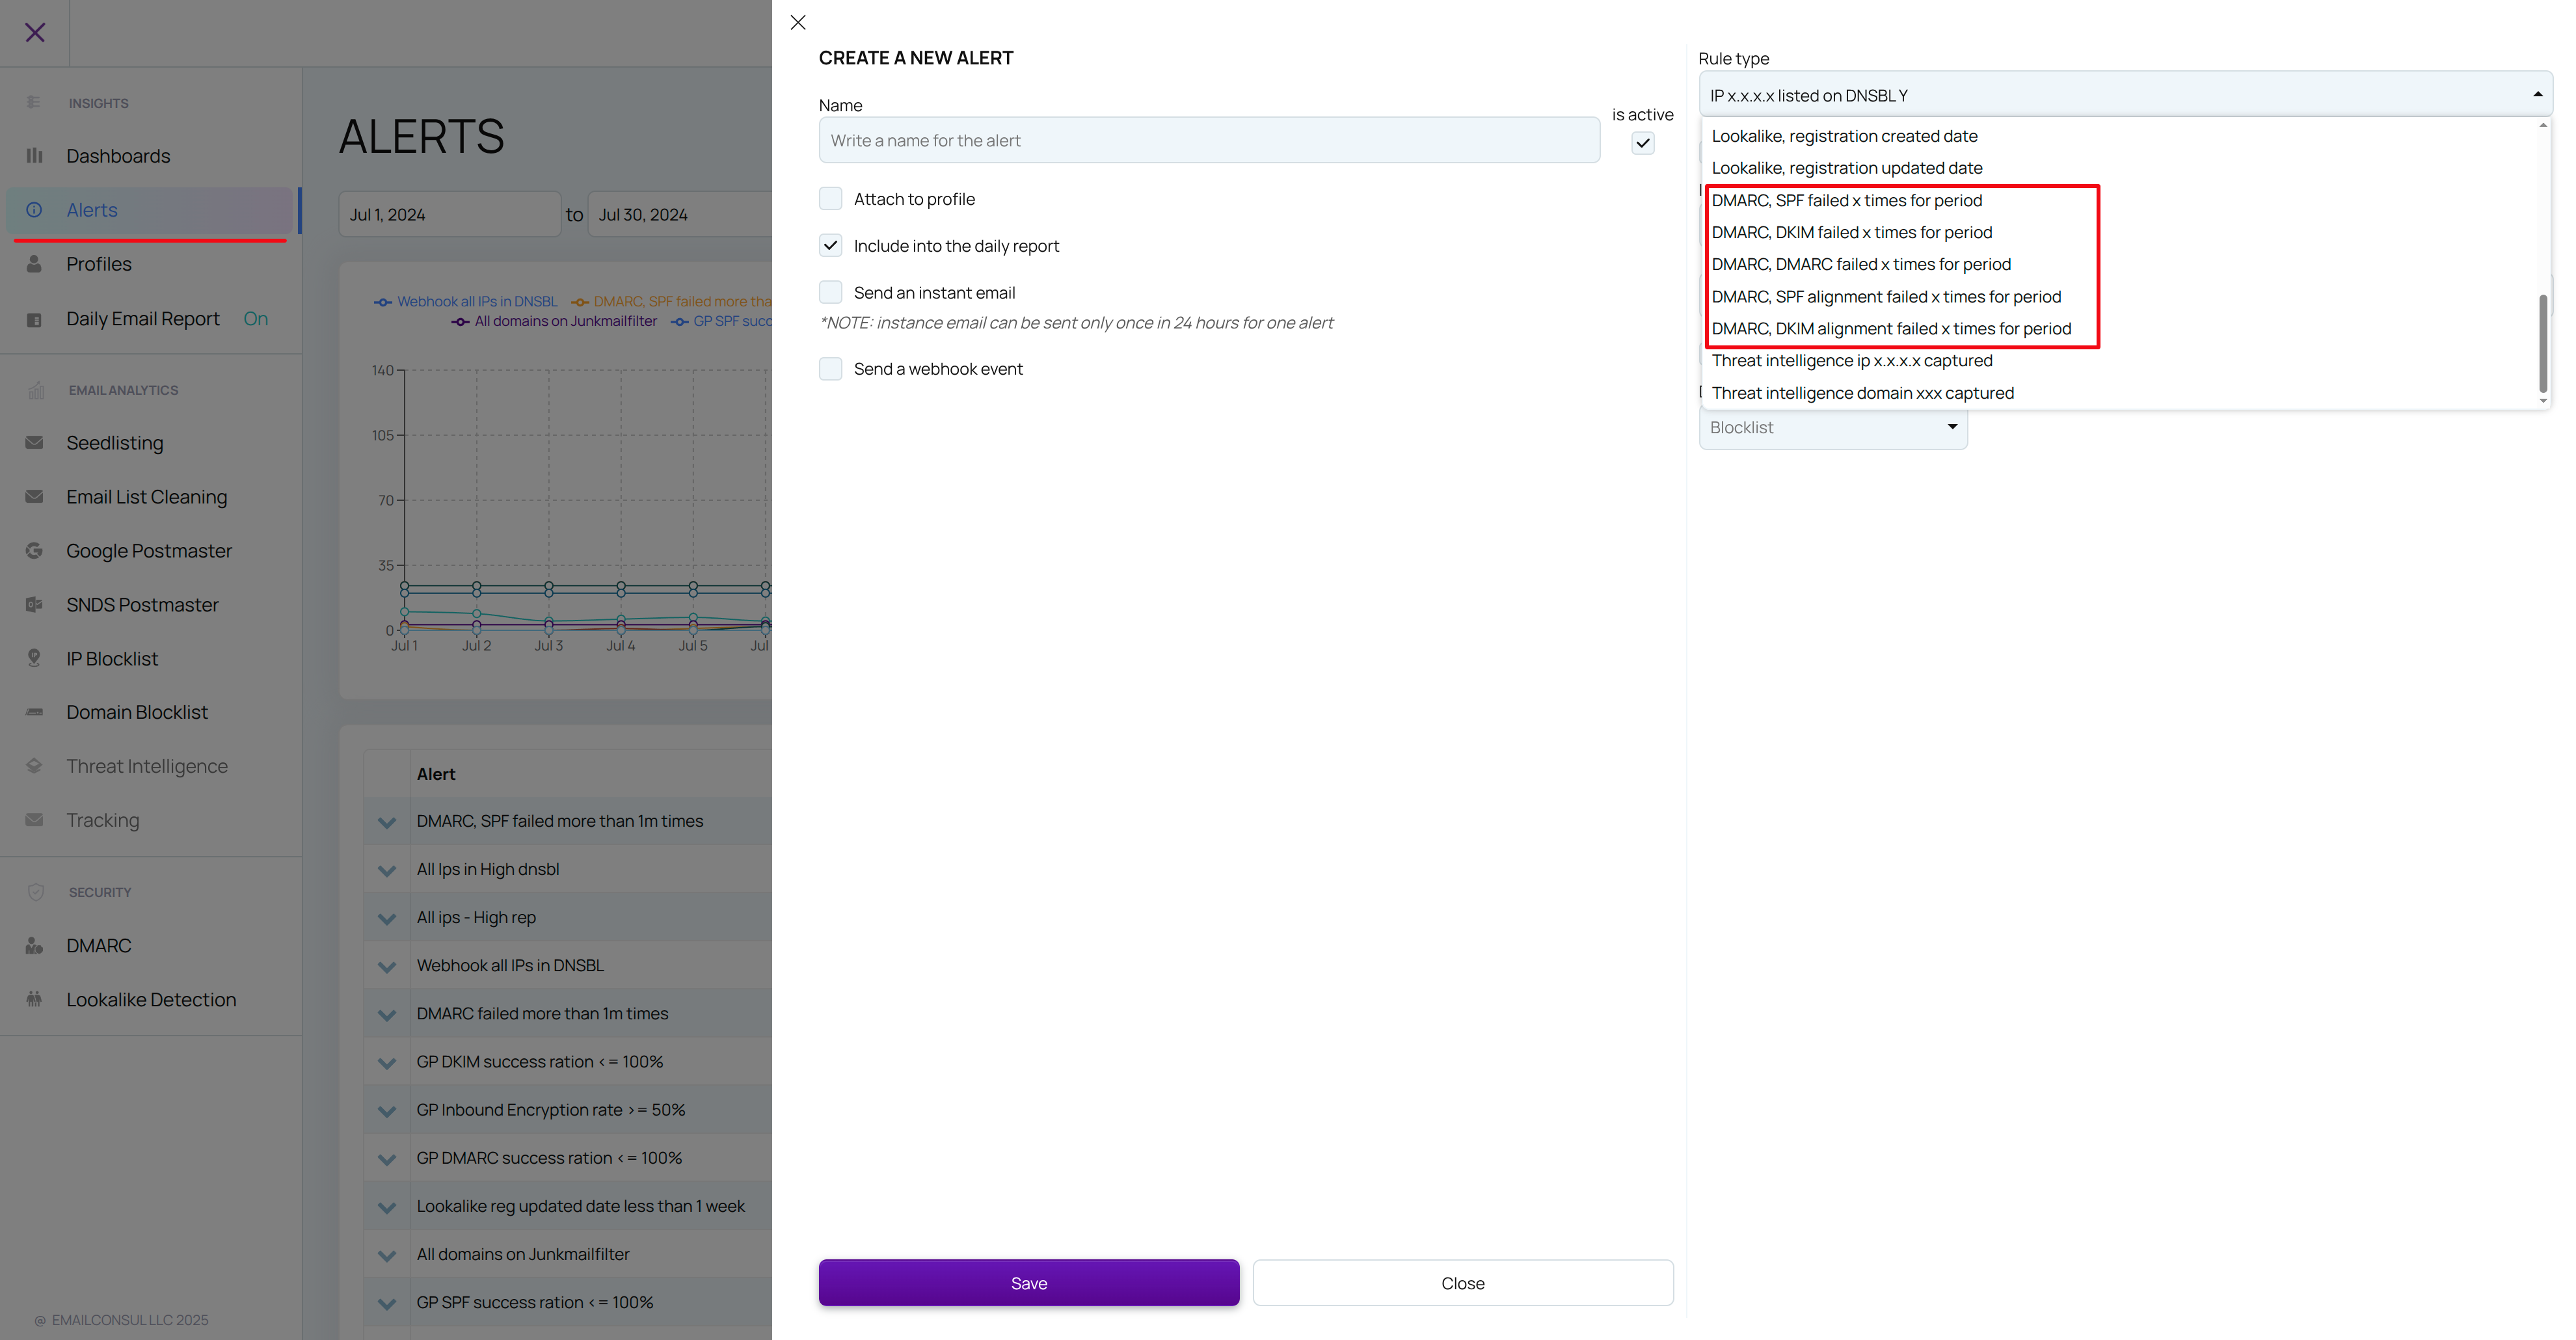Expand the 'Webhook all IPs in DNSBL' row
Viewport: 2576px width, 1340px height.
coord(387,966)
